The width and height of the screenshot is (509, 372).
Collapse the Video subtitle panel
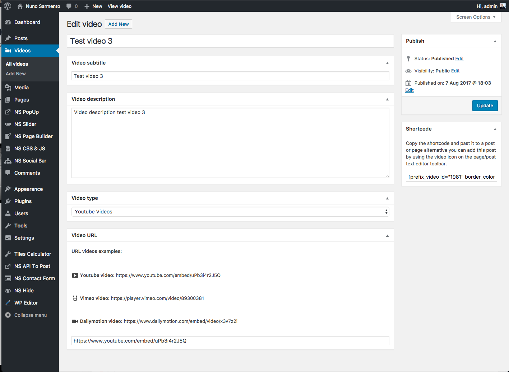click(x=387, y=63)
